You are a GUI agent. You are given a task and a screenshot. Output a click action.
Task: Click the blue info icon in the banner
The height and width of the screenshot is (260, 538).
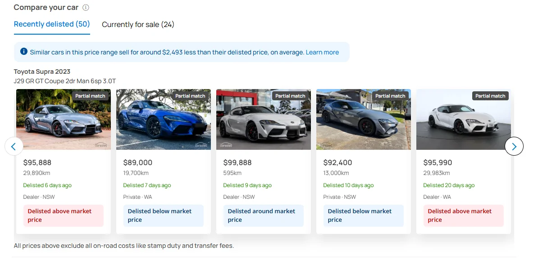(24, 52)
